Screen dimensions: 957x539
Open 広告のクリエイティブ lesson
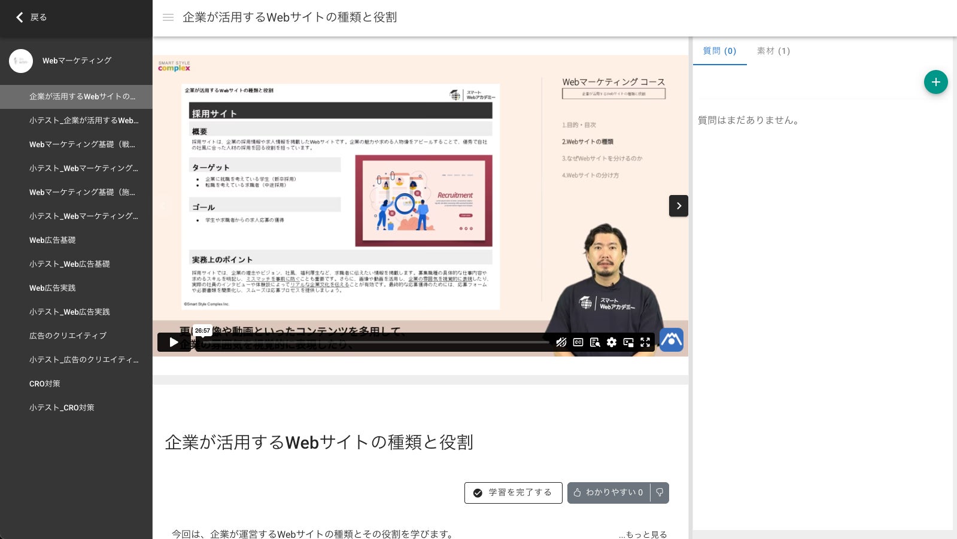(76, 336)
